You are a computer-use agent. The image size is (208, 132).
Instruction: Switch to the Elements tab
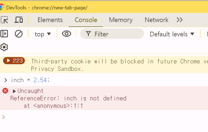pyautogui.click(x=50, y=20)
